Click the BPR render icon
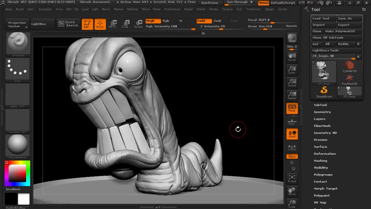Screen dimensions: 371x209 (x=292, y=38)
